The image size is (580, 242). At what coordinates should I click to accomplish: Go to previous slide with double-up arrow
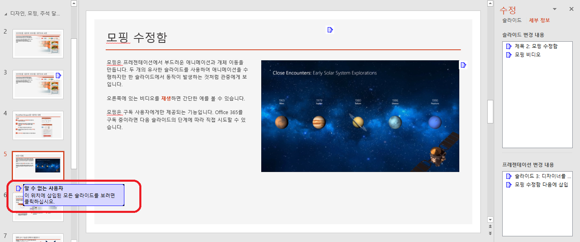490,227
